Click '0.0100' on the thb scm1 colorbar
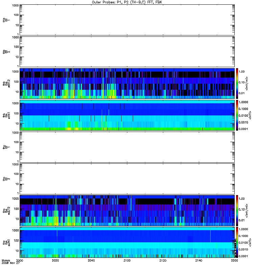254x270 pixels. [x=243, y=115]
